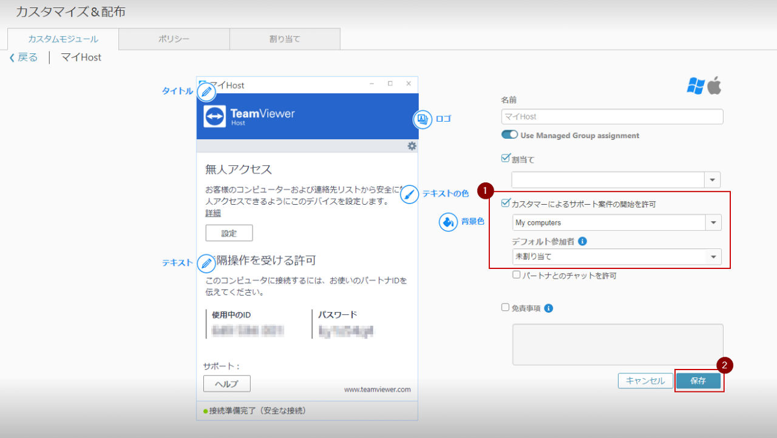Click the キャンセル button
This screenshot has width=777, height=438.
coord(645,381)
